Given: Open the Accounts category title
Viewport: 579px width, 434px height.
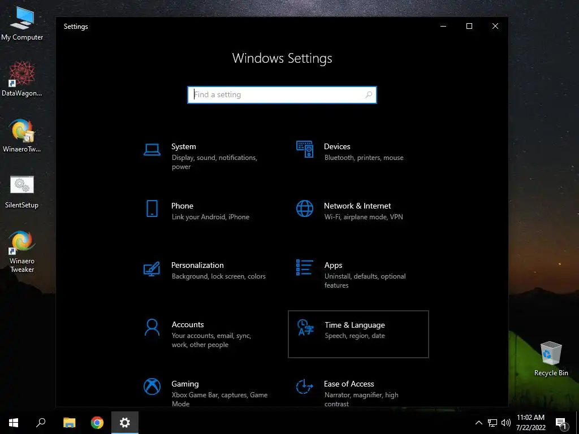Looking at the screenshot, I should (188, 325).
